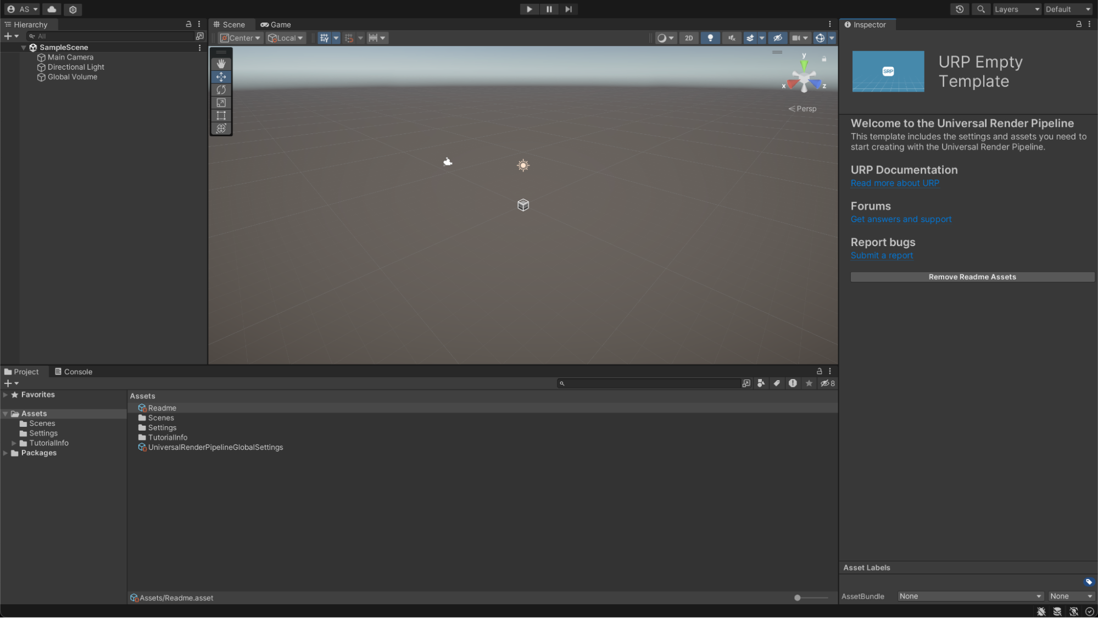Viewport: 1098px width, 618px height.
Task: Toggle 2D scene view mode
Action: [689, 38]
